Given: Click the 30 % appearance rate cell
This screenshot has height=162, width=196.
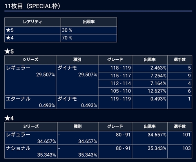Looking at the screenshot, I should coord(89,30).
